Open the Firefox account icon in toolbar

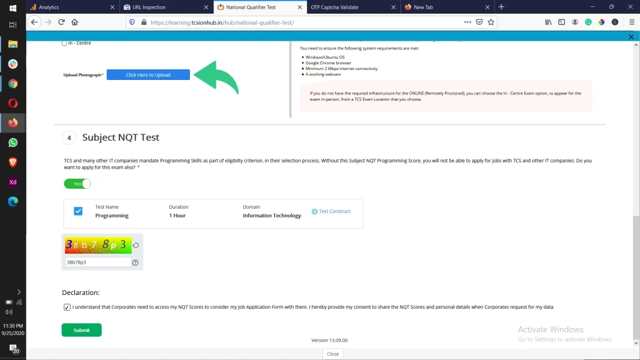click(x=575, y=22)
